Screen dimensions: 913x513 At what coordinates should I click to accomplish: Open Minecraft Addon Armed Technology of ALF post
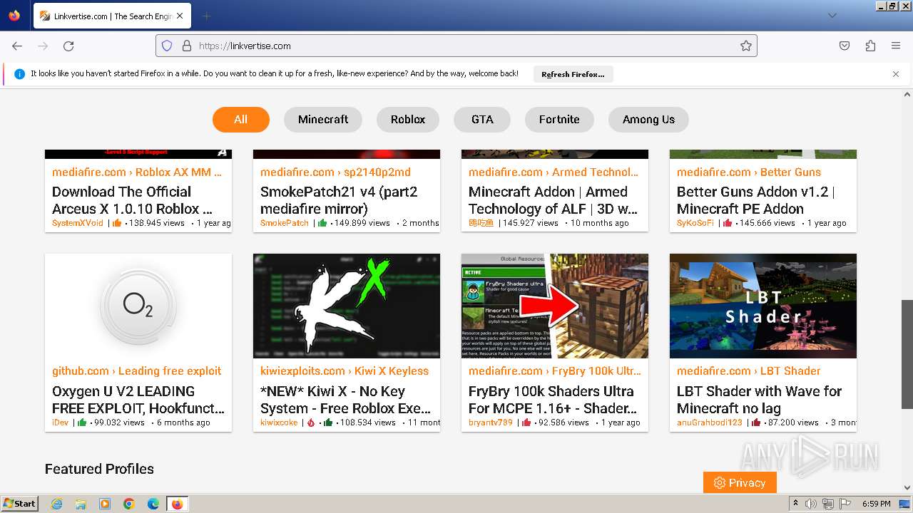click(555, 200)
